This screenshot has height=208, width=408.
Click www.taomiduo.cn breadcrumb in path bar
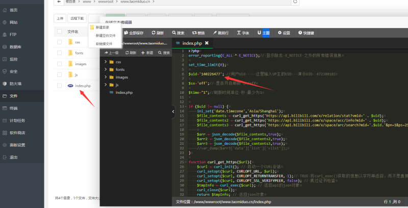point(135,2)
